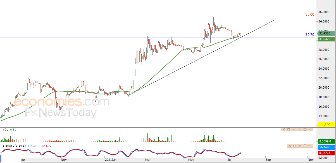Click the 2021Jan date axis label
Image resolution: width=336 pixels, height=163 pixels.
(x=110, y=160)
